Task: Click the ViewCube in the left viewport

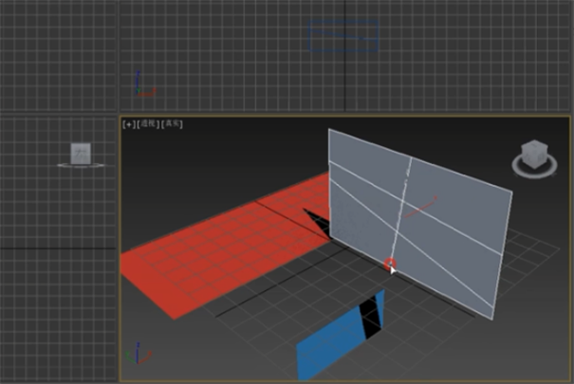Action: click(81, 154)
